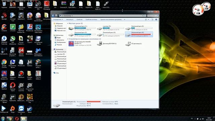Launch TeamViewer 12 shortcut
215x121 pixels.
(x=21, y=110)
